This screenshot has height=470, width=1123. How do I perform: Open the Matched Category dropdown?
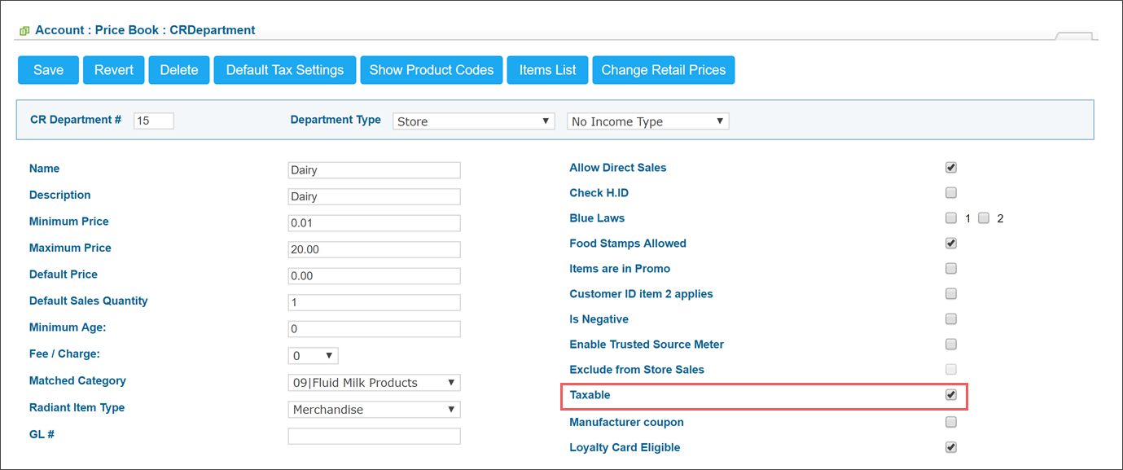tap(375, 383)
